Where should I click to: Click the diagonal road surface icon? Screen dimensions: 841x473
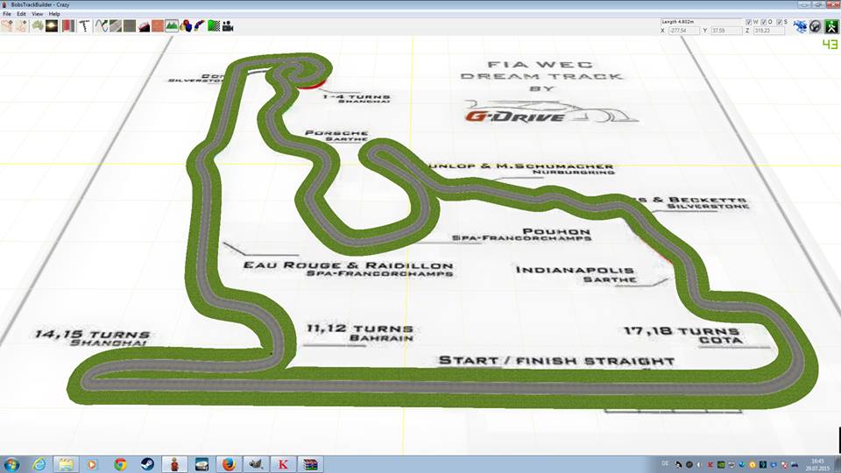tap(116, 25)
